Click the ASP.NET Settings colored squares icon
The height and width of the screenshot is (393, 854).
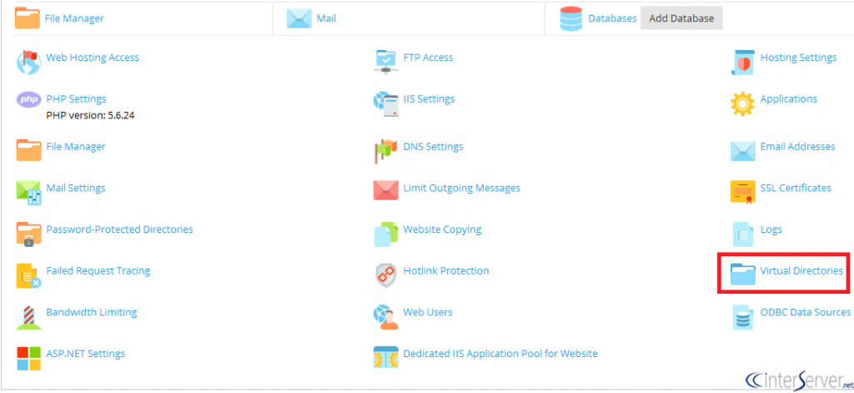(x=29, y=358)
